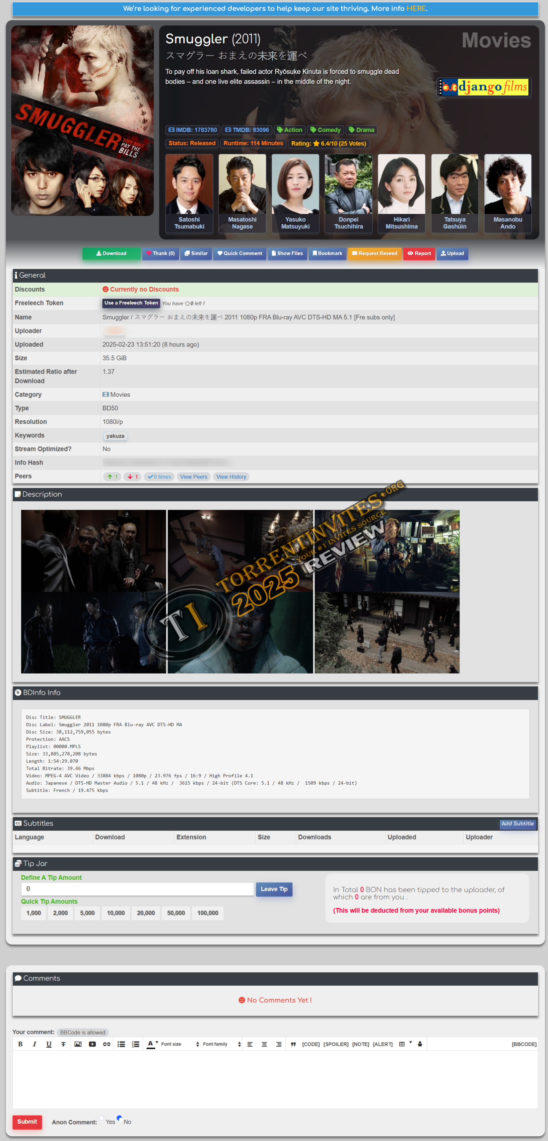Insert an [ALERT] tag
This screenshot has height=1141, width=548.
point(383,1044)
